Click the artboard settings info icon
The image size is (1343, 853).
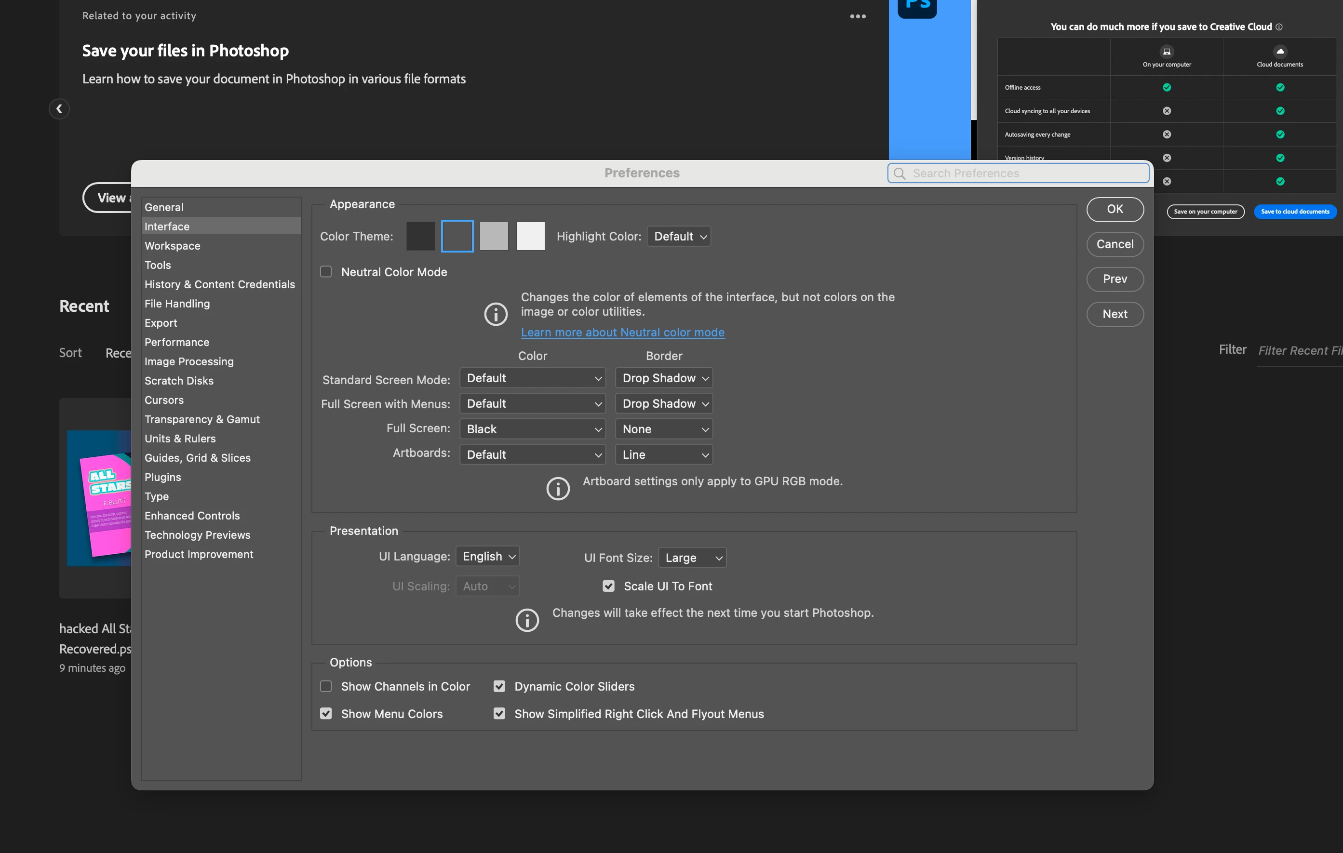tap(558, 488)
